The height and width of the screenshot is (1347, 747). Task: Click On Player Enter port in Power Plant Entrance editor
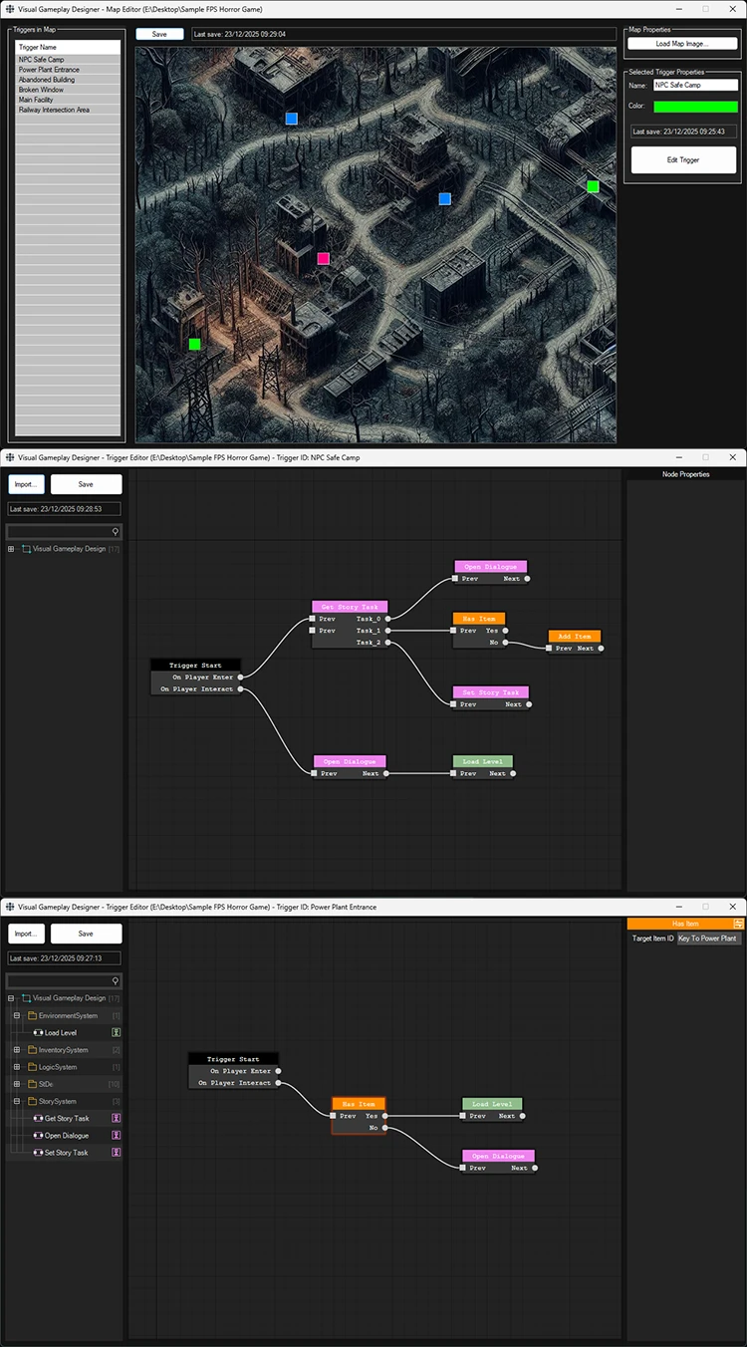(278, 1071)
